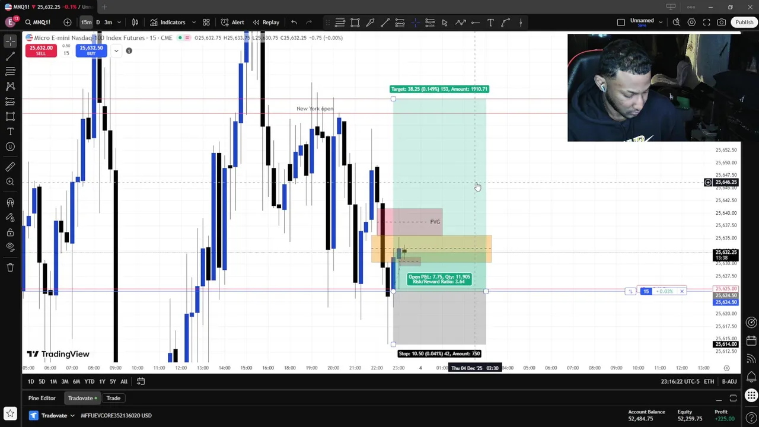This screenshot has height=427, width=759.
Task: Select the ruler Measure tool
Action: [x=10, y=167]
